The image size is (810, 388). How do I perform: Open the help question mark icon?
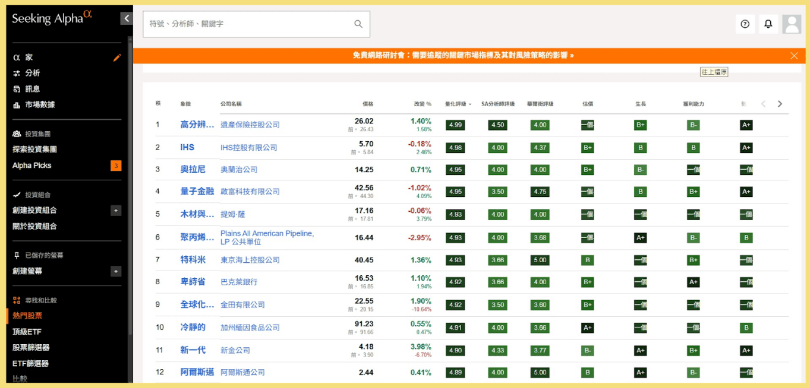point(745,24)
